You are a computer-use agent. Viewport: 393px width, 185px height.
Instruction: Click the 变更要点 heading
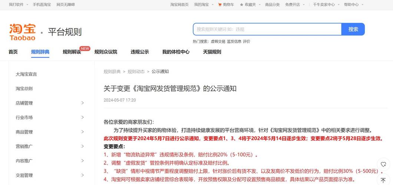114,147
